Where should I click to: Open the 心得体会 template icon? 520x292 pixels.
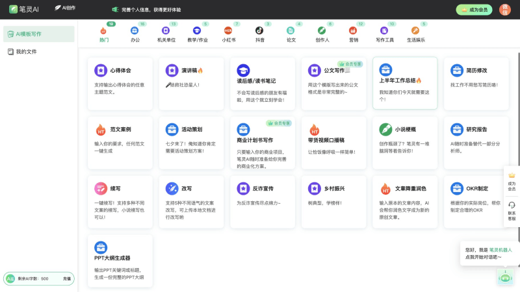100,70
